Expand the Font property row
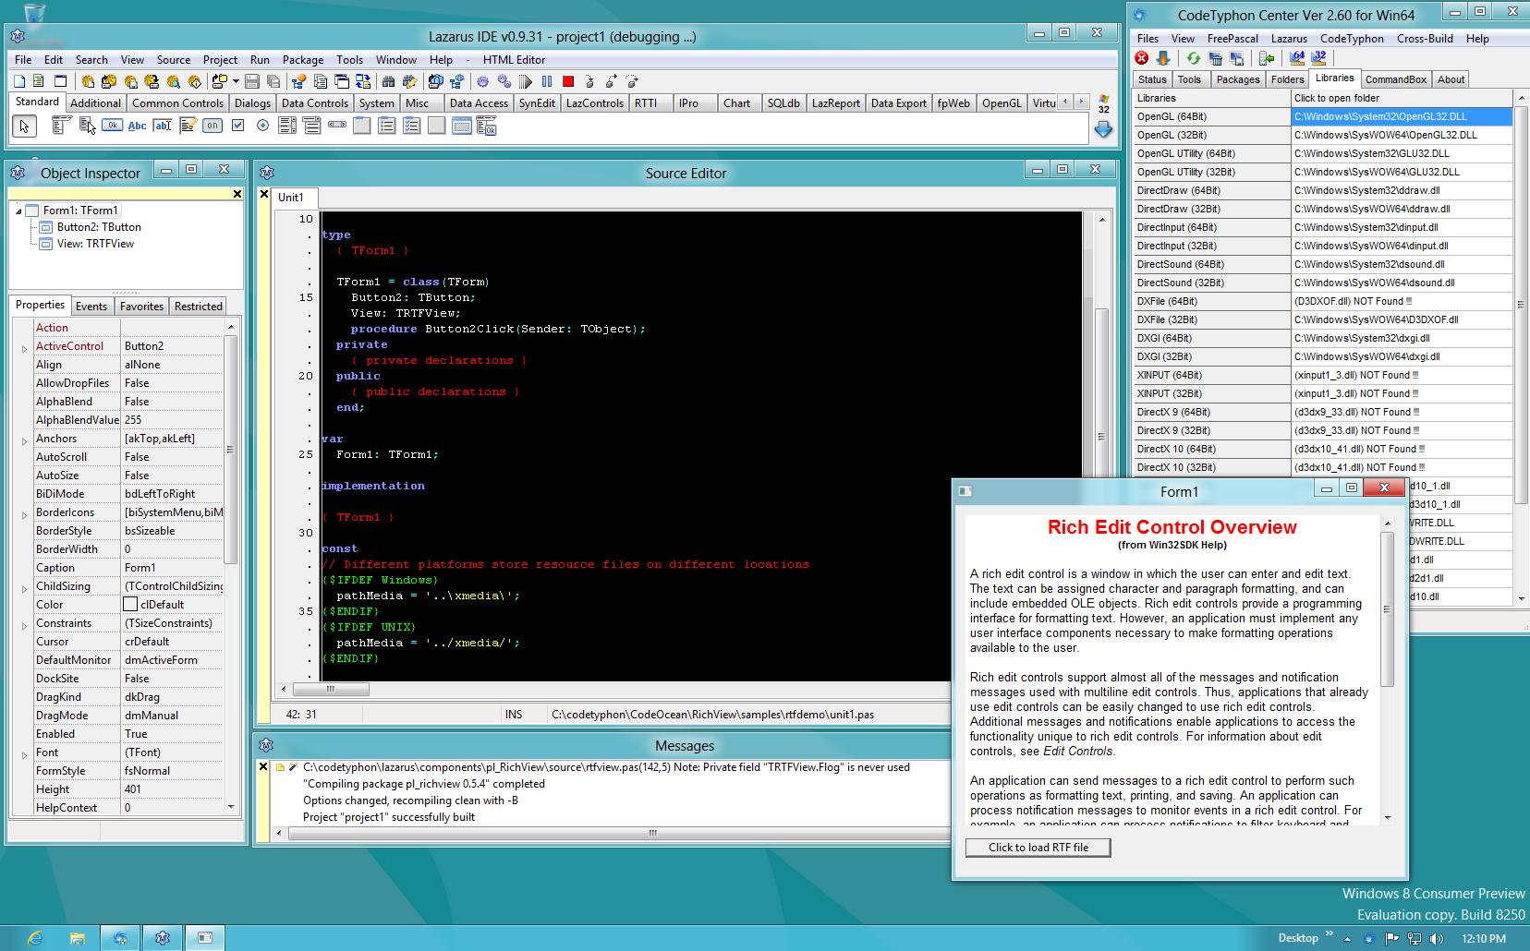The height and width of the screenshot is (951, 1530). tap(24, 755)
